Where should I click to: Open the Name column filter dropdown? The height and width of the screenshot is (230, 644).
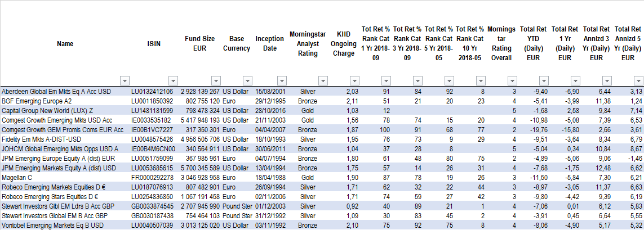coord(125,80)
